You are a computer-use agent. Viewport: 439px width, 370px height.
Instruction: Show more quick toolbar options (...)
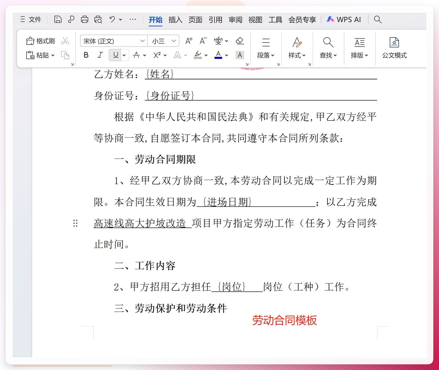tap(133, 20)
